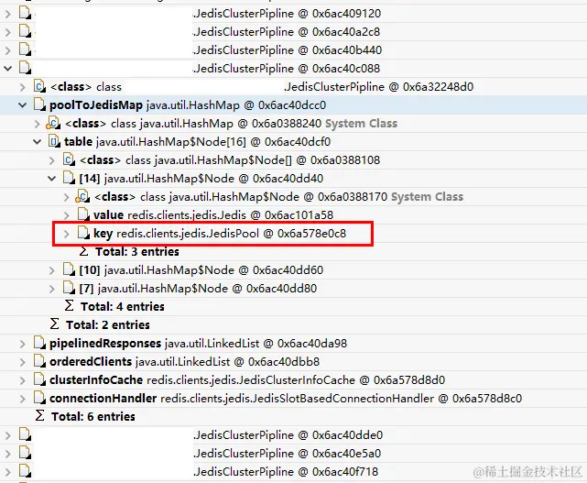The width and height of the screenshot is (587, 483).
Task: Click object icon of [14] HashMap$Node
Action: (x=69, y=178)
